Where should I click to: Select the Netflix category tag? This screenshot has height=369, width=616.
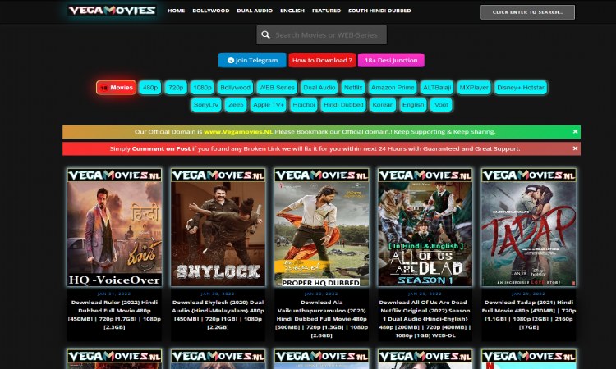click(x=353, y=88)
